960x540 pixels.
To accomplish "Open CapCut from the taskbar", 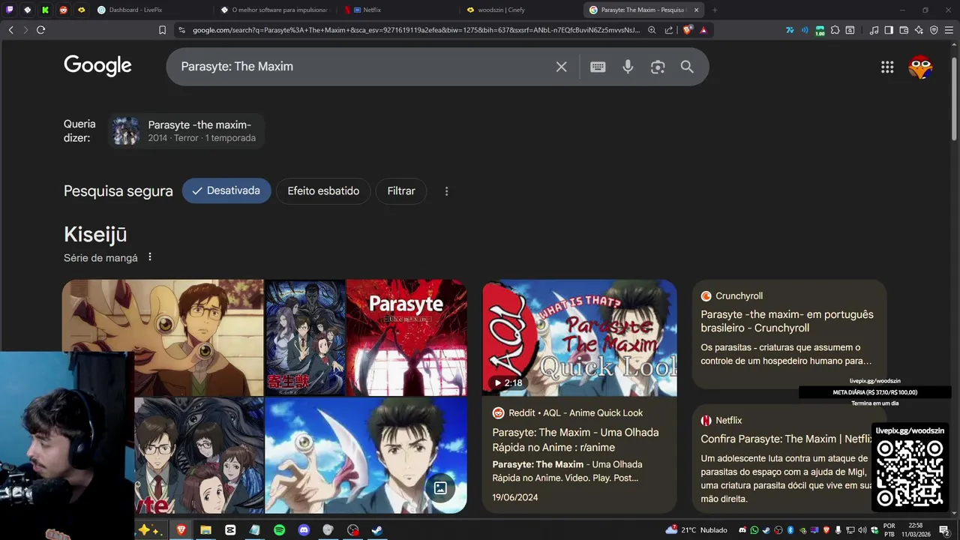I will point(230,530).
